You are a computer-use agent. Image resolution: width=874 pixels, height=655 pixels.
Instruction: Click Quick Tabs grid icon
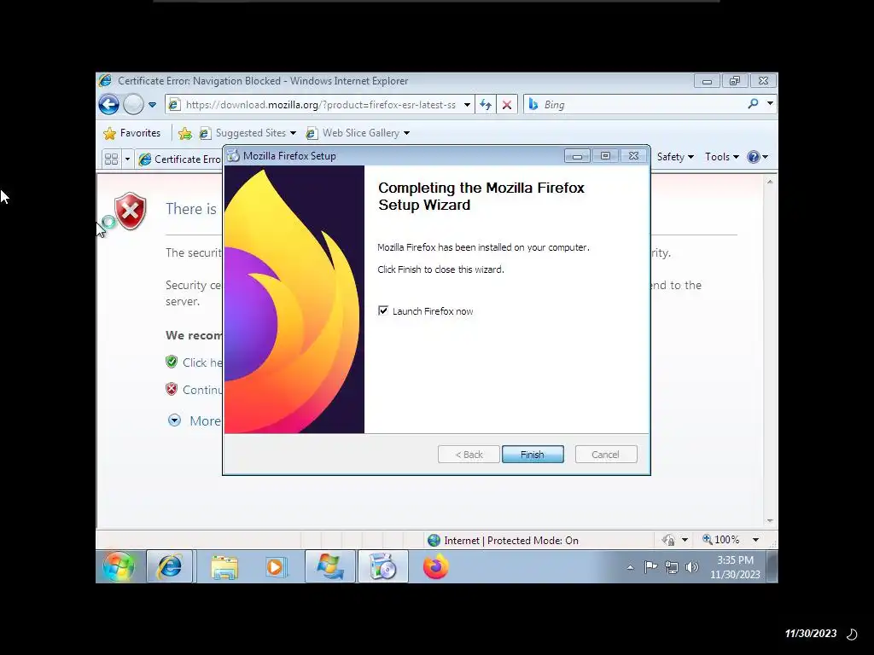(112, 159)
